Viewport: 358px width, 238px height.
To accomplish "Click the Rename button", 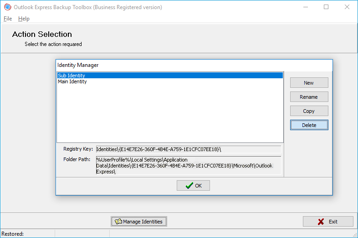I will point(309,97).
